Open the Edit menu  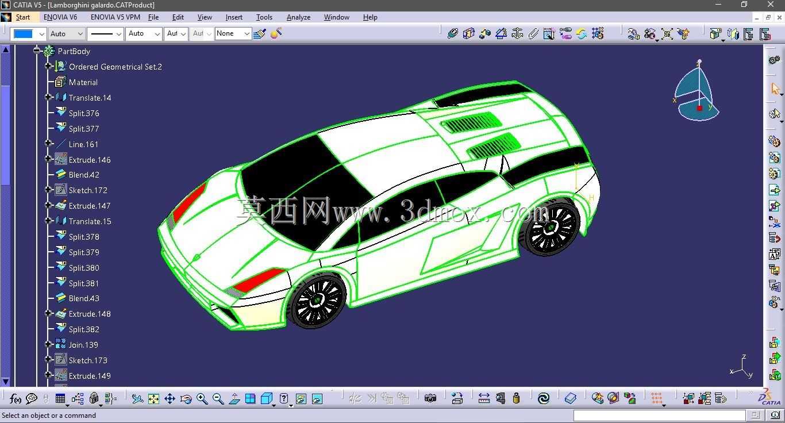(178, 17)
